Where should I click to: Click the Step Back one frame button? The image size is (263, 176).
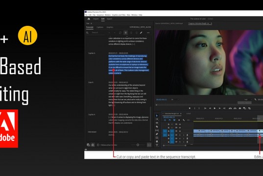210,109
